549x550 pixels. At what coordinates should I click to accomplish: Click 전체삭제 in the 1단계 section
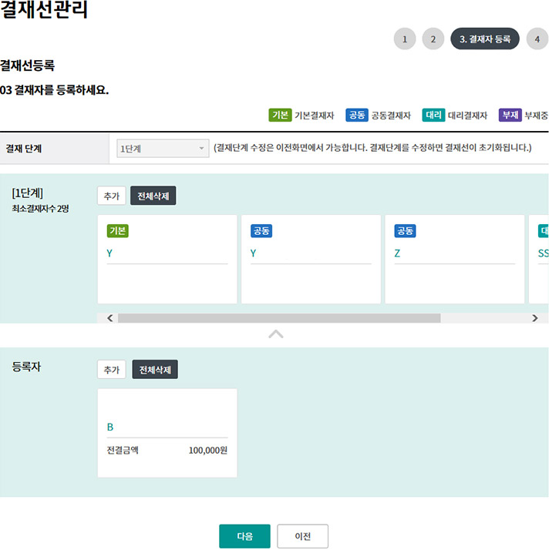pyautogui.click(x=153, y=196)
